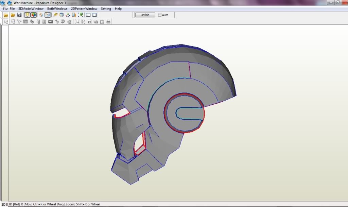Click the 'War Machine - Pepakura Designer 3' title
348x207 pixels.
40,3
